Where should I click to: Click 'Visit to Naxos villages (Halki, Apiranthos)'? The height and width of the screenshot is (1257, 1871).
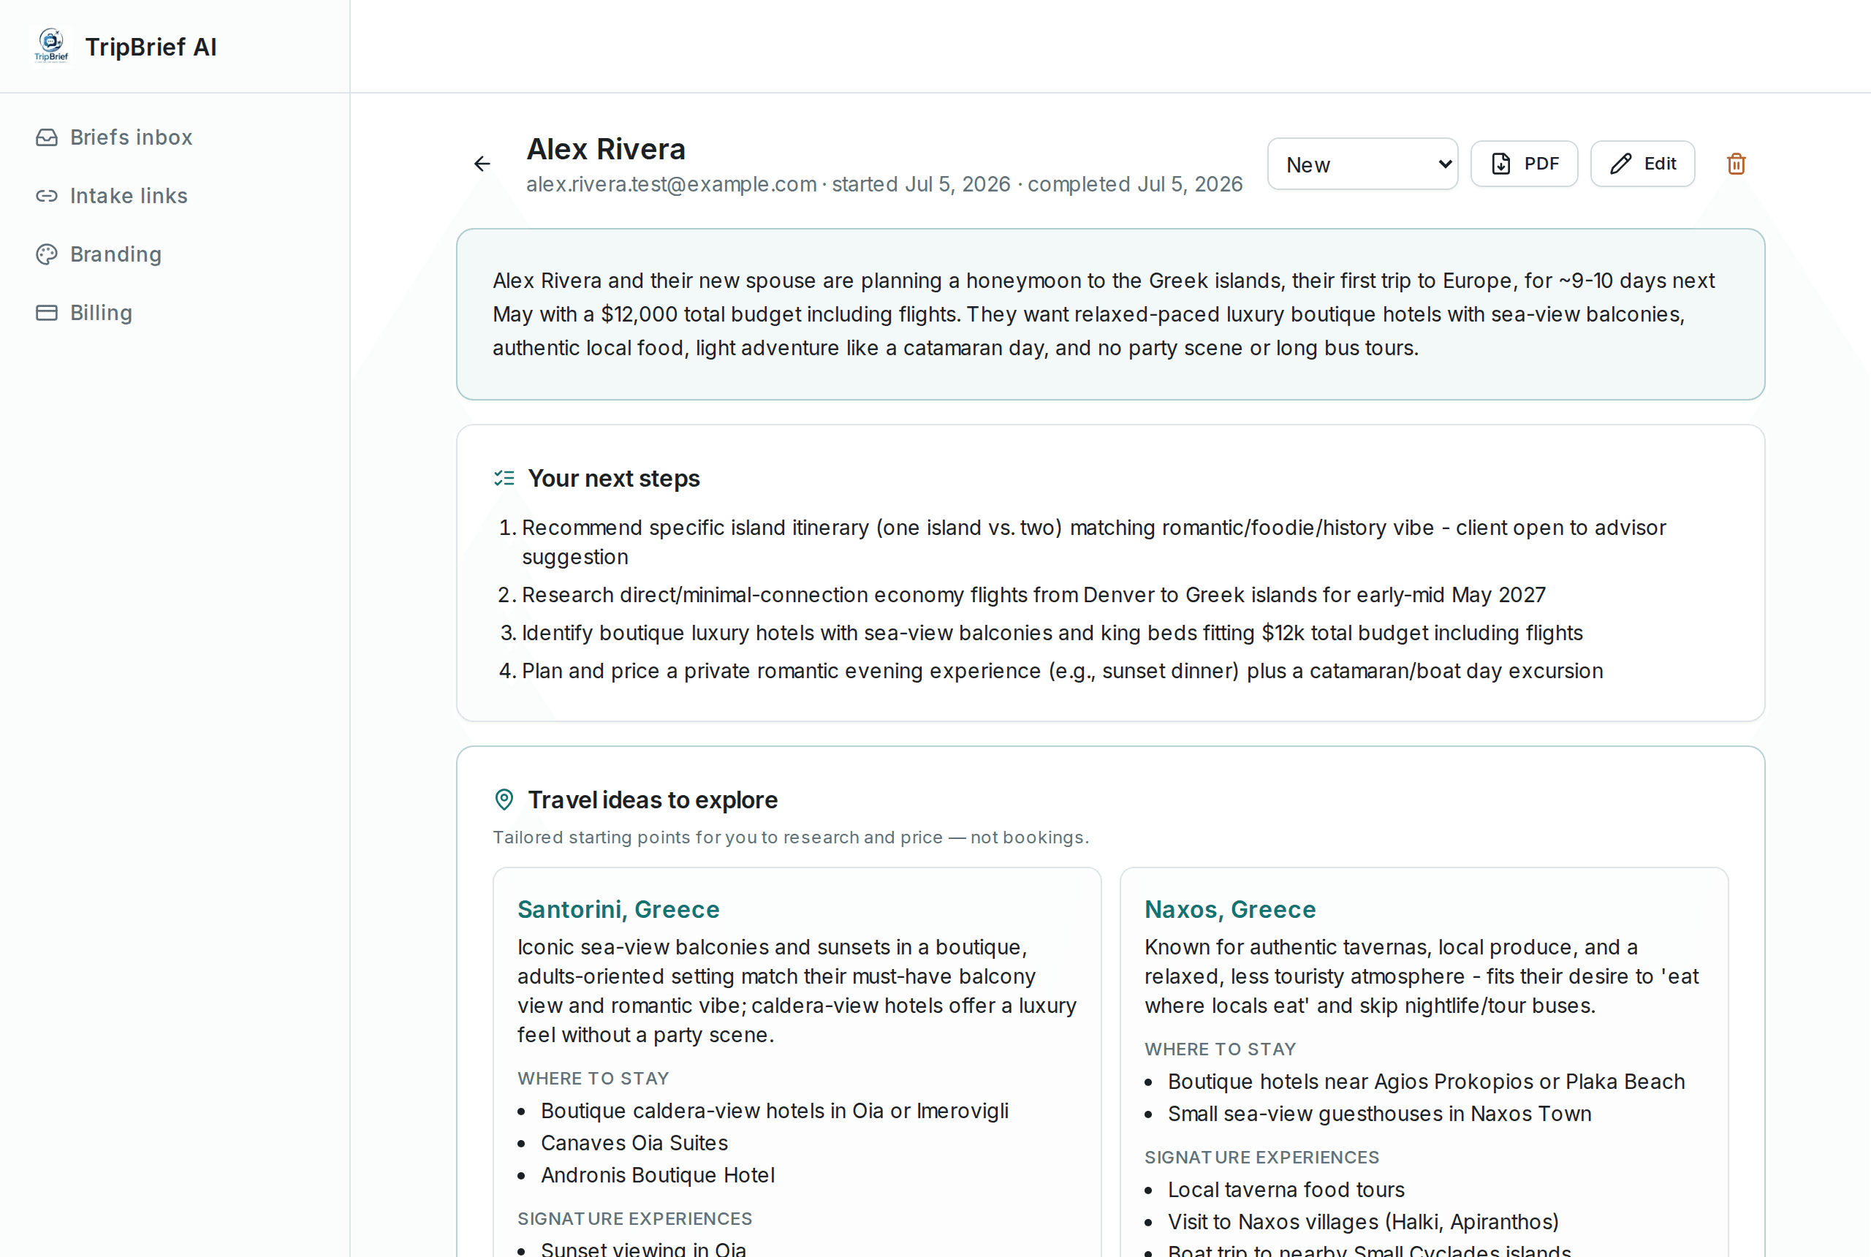1363,1222
